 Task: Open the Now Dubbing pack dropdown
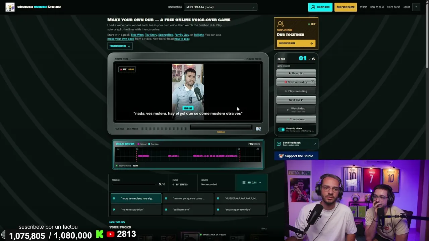[x=221, y=7]
